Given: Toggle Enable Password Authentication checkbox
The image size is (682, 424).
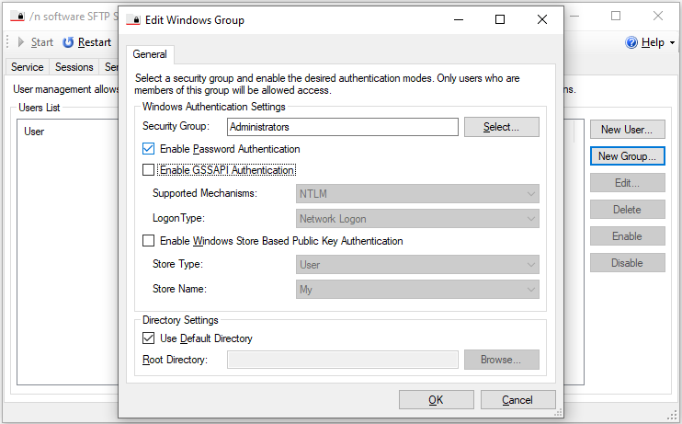Looking at the screenshot, I should 149,149.
